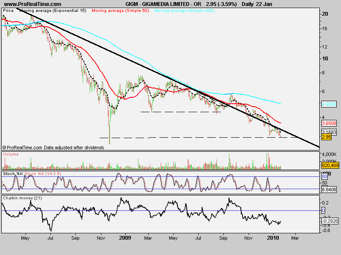
Task: Select the cyan Moving average (Simple 200) legend
Action: 184,11
